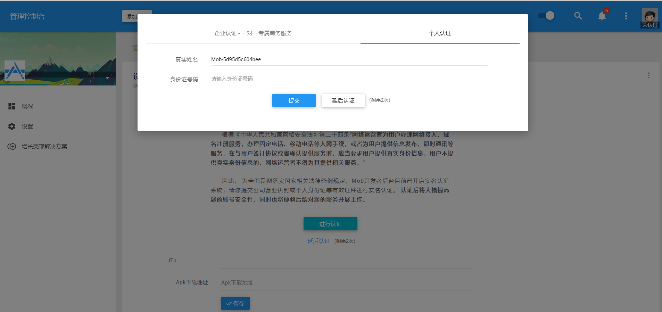Screen dimensions: 662x312
Task: Click the 保存 button
Action: coord(235,303)
